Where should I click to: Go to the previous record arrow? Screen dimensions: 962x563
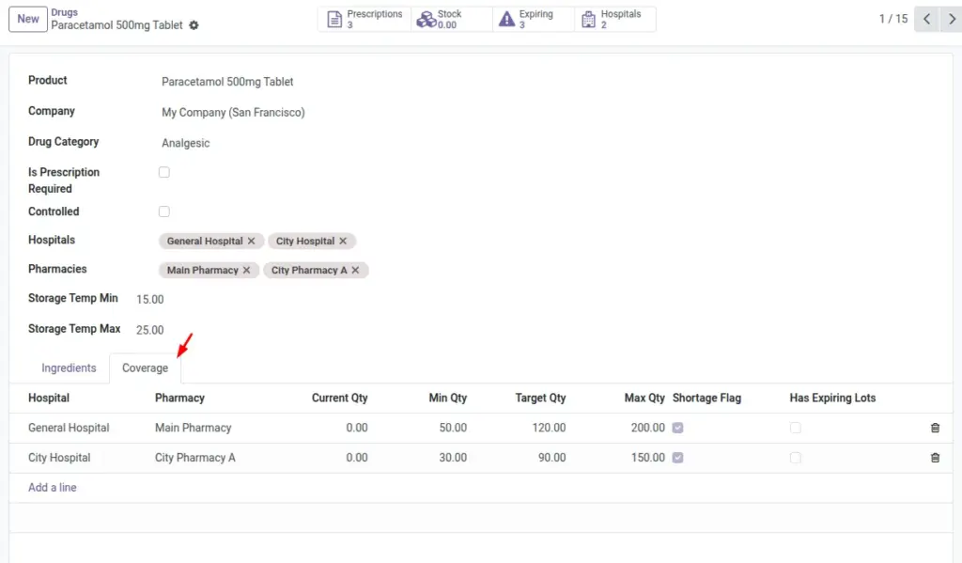point(927,19)
